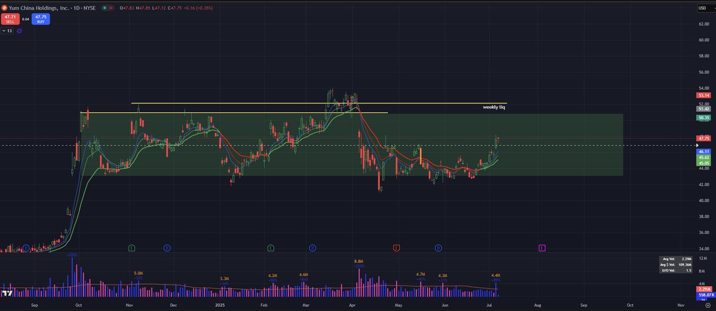Viewport: 716px width, 311px height.
Task: Click the green earnings E marker in November
Action: (x=131, y=247)
